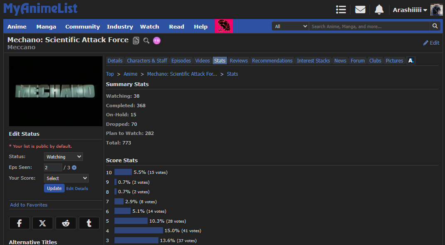
Task: Select the Stats tab
Action: click(x=220, y=60)
